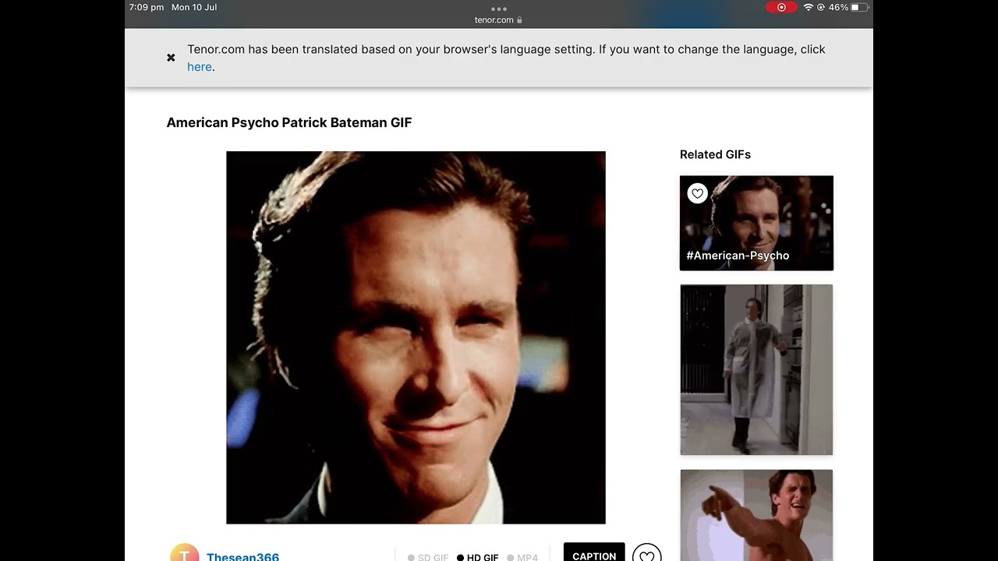Dismiss the translation notice with the X
Viewport: 998px width, 561px height.
click(x=171, y=58)
